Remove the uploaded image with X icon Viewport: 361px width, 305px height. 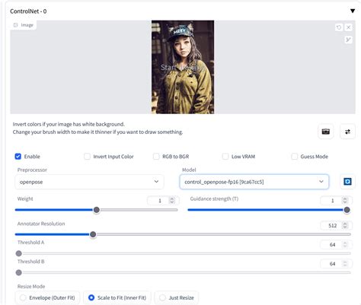point(349,27)
